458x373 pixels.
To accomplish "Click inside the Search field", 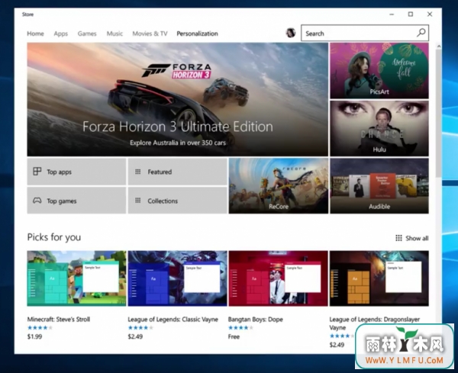I will pyautogui.click(x=365, y=33).
